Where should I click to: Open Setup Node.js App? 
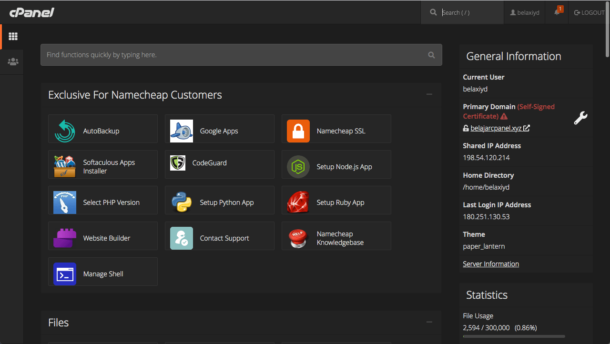pyautogui.click(x=336, y=164)
